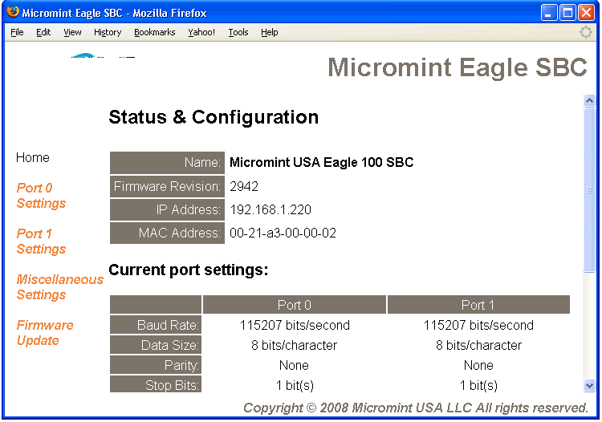Click the IP Address label
Viewport: 602px width, 422px height.
pyautogui.click(x=167, y=209)
